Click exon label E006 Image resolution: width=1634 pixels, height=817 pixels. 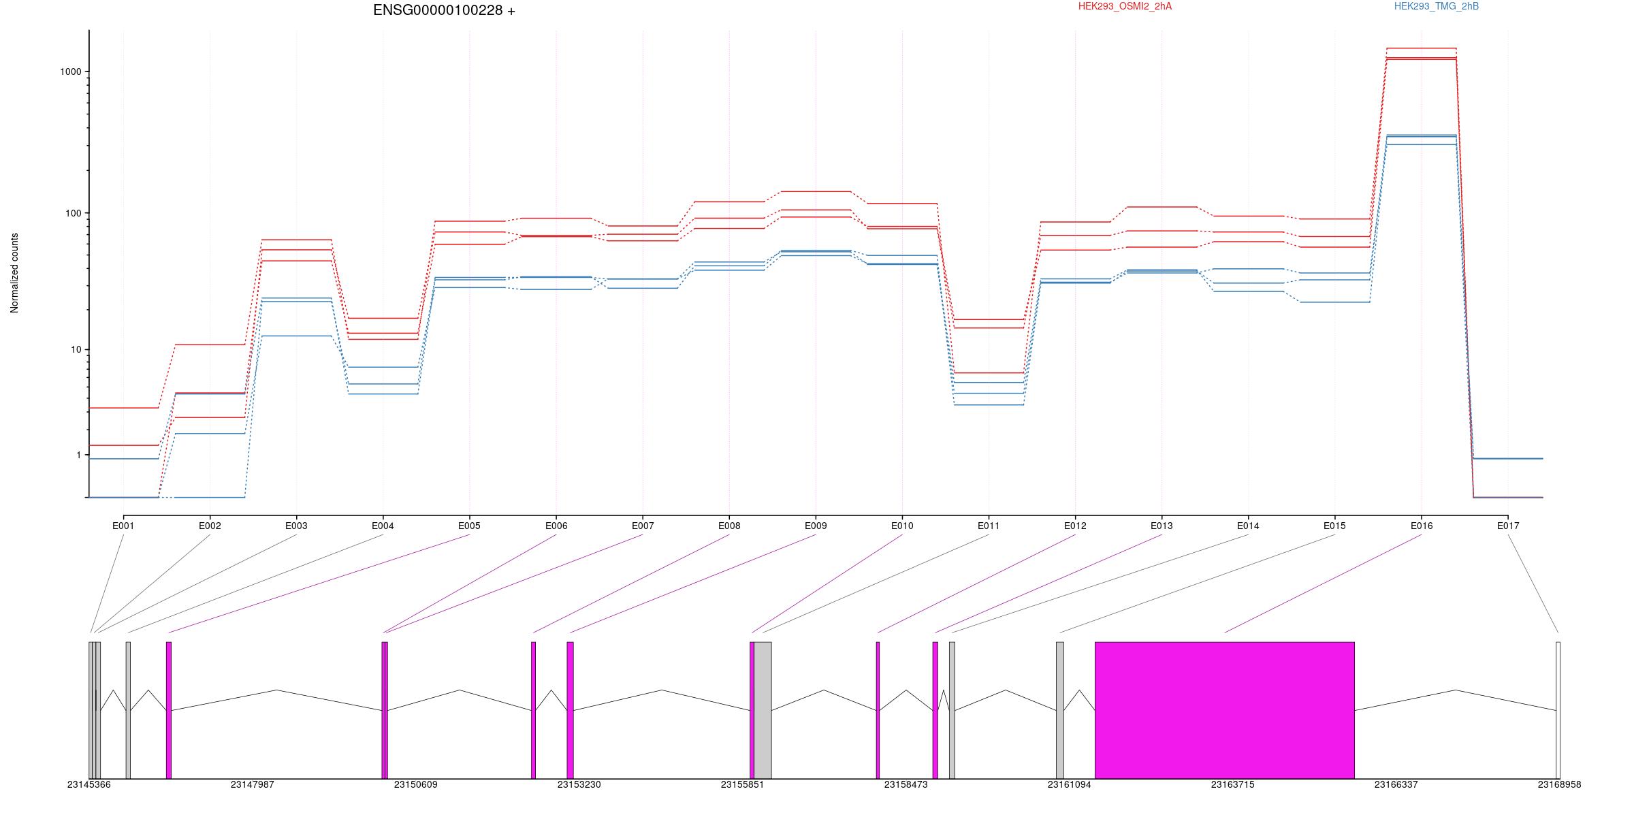point(556,526)
